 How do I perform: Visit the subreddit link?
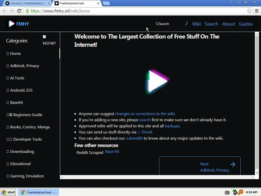pyautogui.click(x=134, y=138)
